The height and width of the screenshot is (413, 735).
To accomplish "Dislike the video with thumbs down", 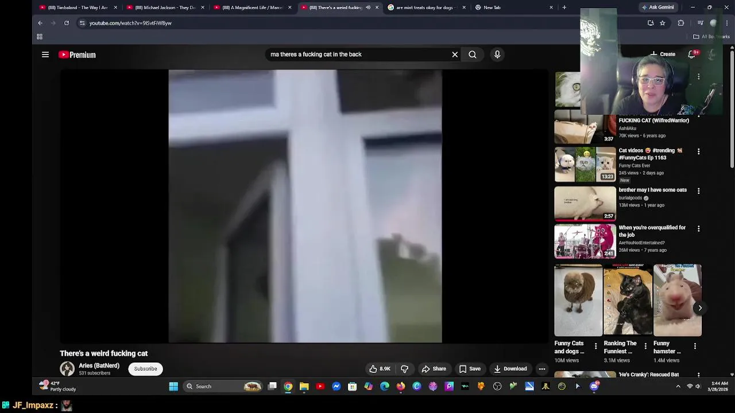I will 404,369.
